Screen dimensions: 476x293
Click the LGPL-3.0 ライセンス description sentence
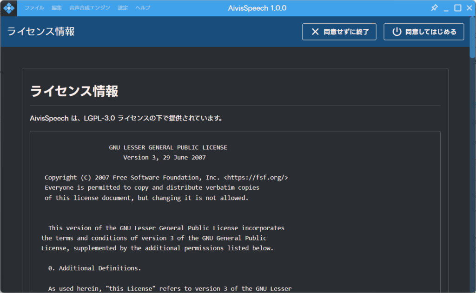pyautogui.click(x=127, y=118)
